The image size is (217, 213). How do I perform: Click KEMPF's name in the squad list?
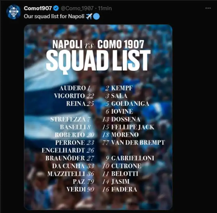point(122,88)
